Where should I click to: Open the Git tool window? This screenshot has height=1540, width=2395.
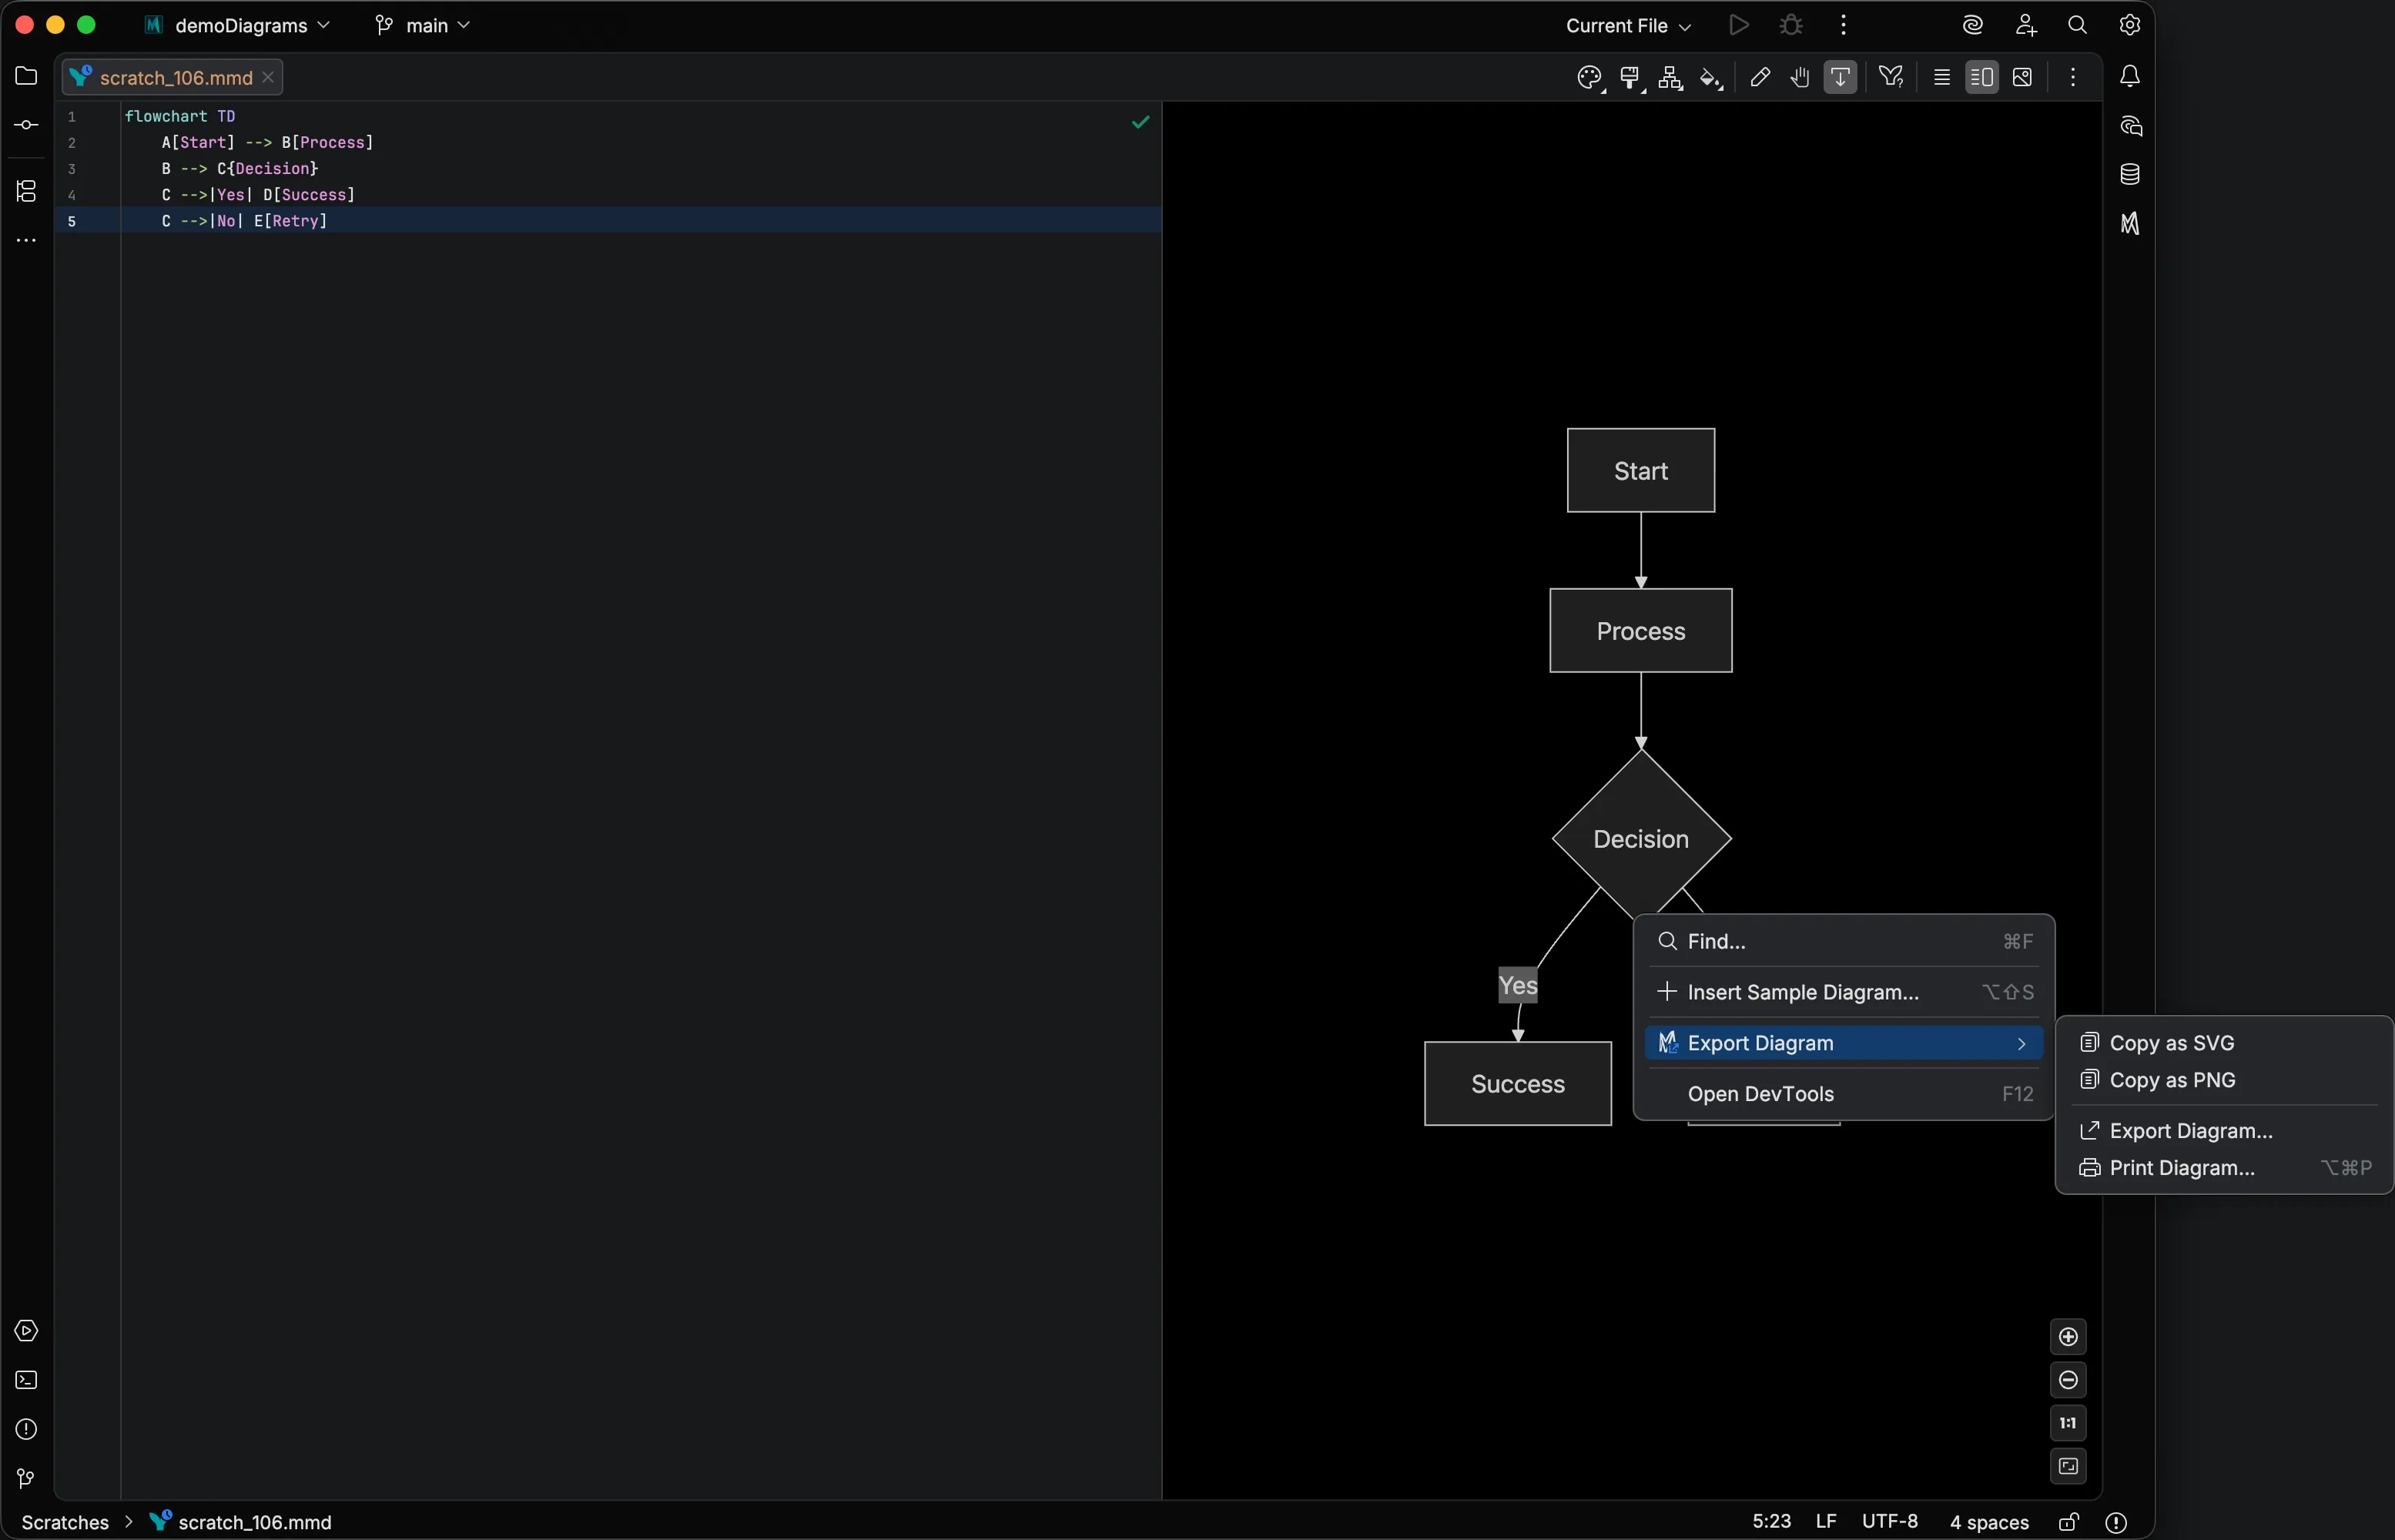(26, 1478)
